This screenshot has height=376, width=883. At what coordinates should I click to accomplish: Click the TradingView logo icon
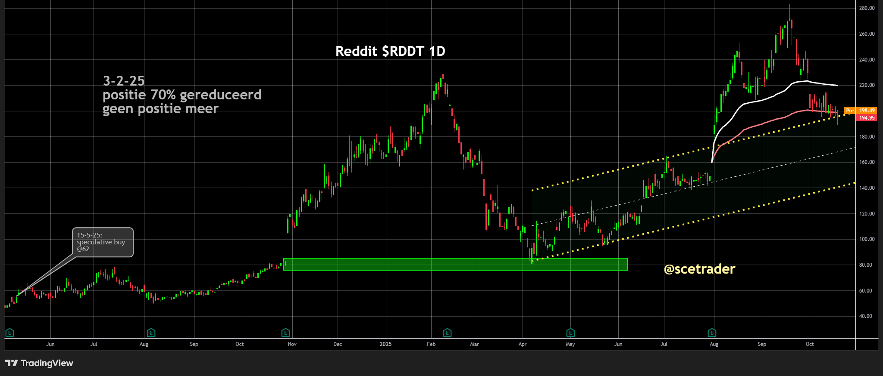click(x=12, y=363)
